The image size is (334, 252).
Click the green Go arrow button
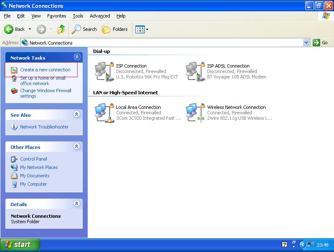[316, 43]
